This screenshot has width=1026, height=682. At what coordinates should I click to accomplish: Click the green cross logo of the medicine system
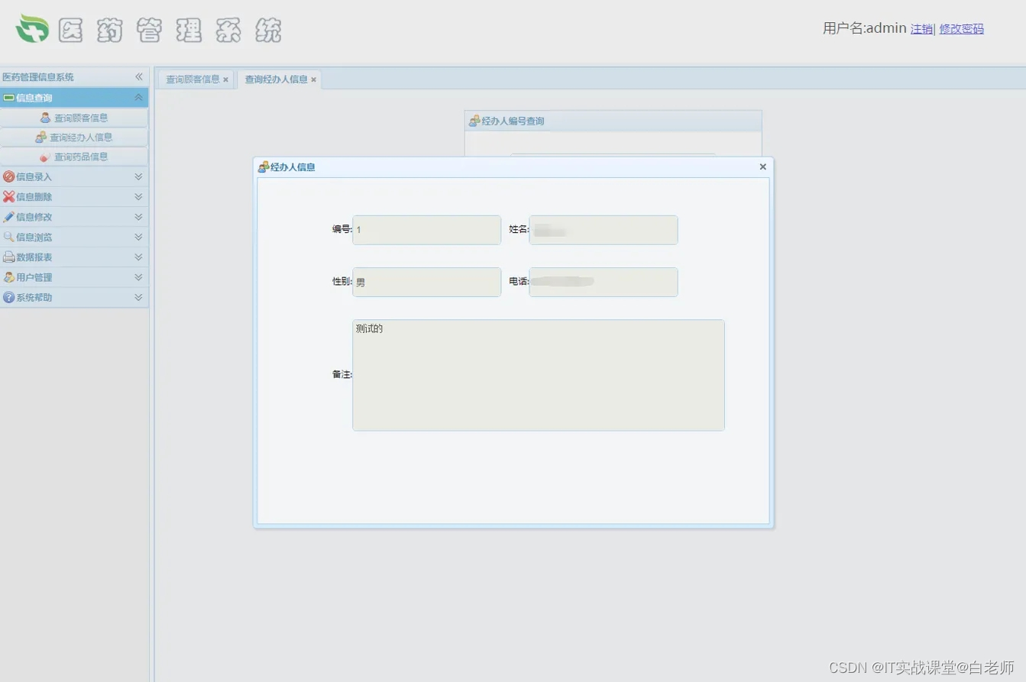pyautogui.click(x=32, y=29)
